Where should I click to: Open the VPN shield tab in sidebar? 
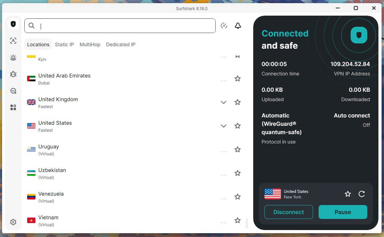point(13,24)
